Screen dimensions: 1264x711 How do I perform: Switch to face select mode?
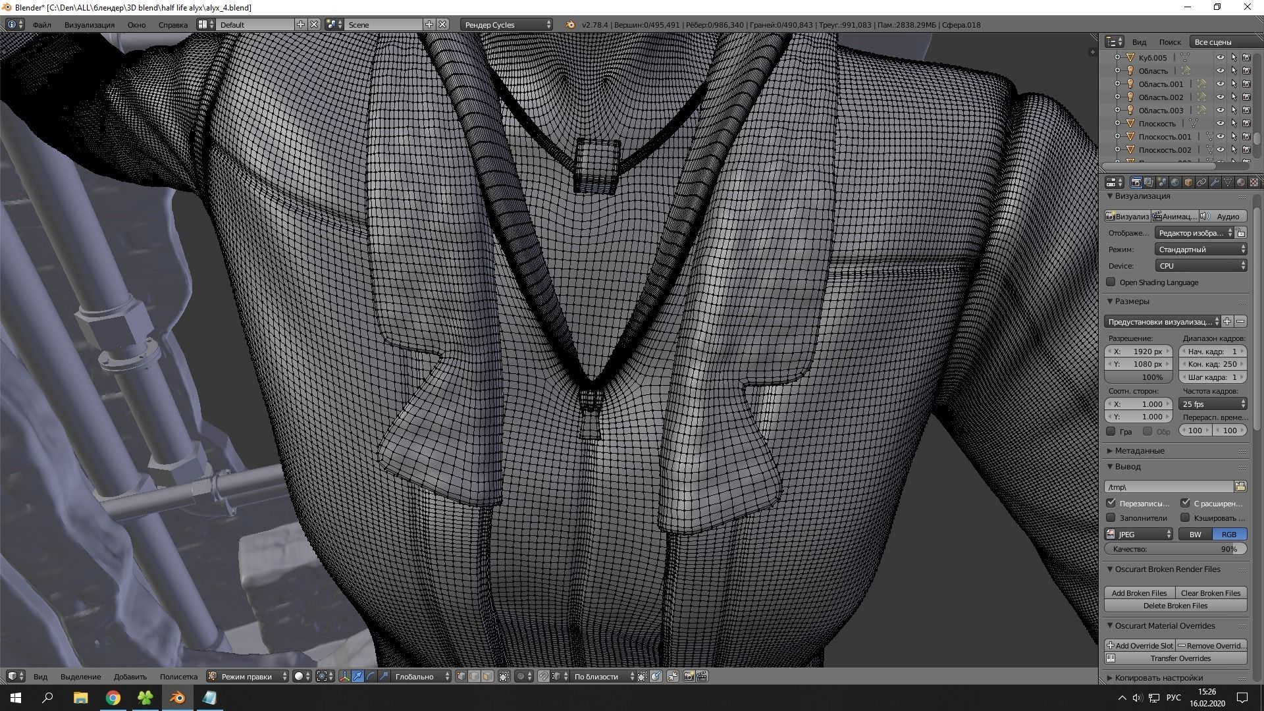tap(487, 676)
